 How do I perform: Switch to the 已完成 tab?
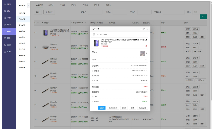[85, 5]
